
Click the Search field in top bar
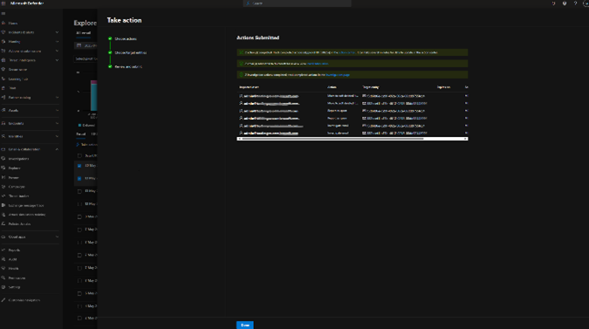(297, 3)
